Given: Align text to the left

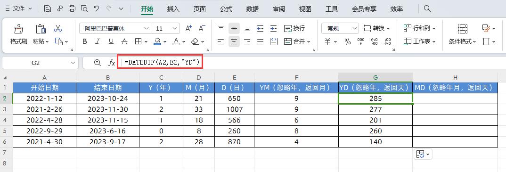Looking at the screenshot, I should pos(221,41).
